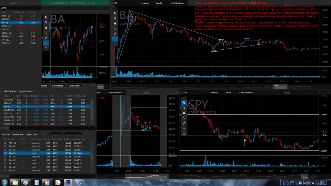Viewport: 331px width, 186px height.
Task: Select TROW-US row in the positions table
Action: click(47, 124)
